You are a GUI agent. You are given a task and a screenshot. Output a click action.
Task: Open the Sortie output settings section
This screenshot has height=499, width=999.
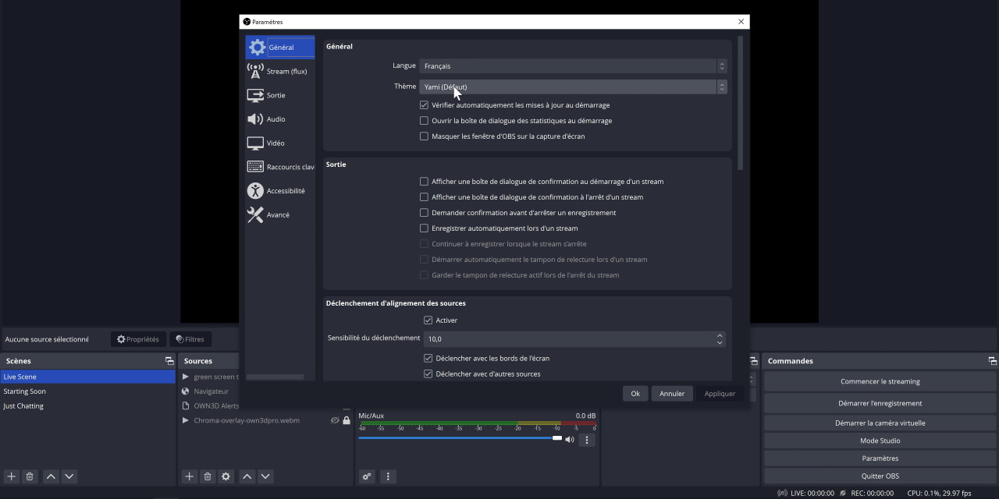276,95
